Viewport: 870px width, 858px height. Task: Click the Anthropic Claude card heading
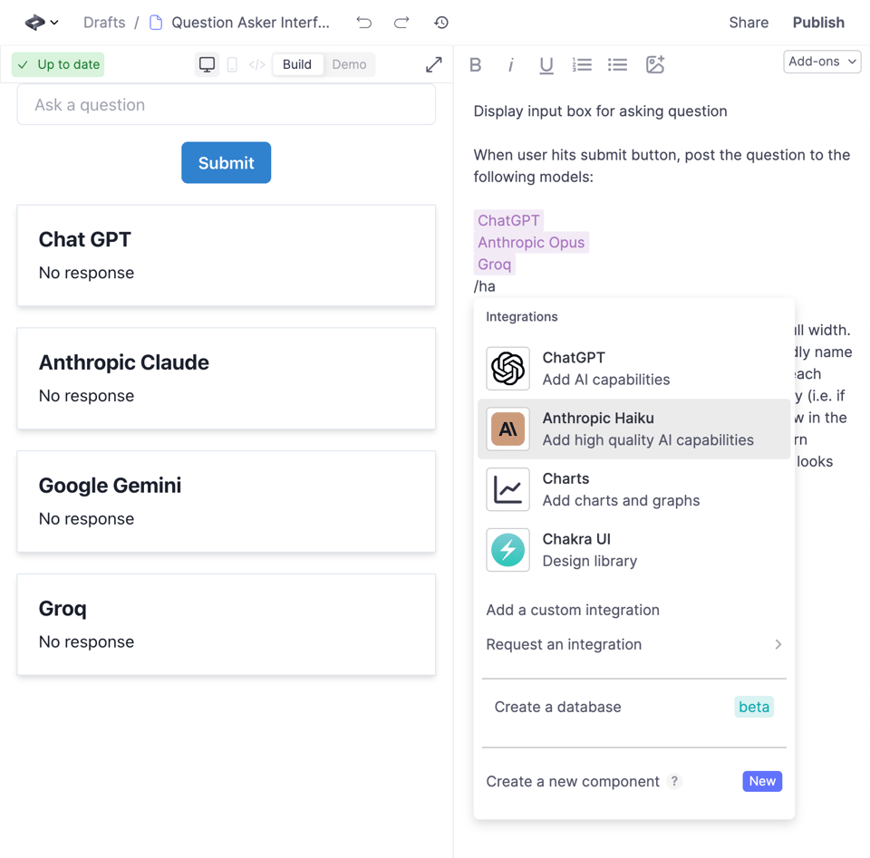click(124, 362)
